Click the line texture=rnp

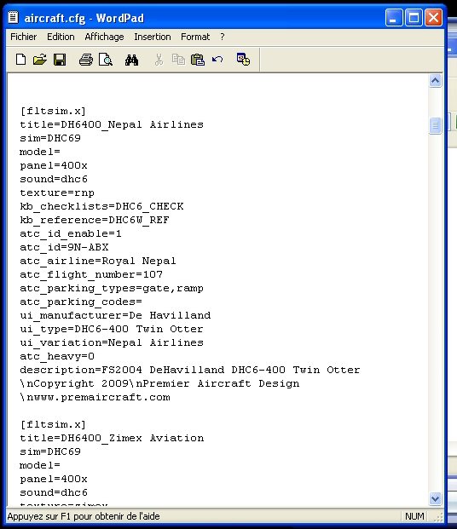(x=57, y=193)
